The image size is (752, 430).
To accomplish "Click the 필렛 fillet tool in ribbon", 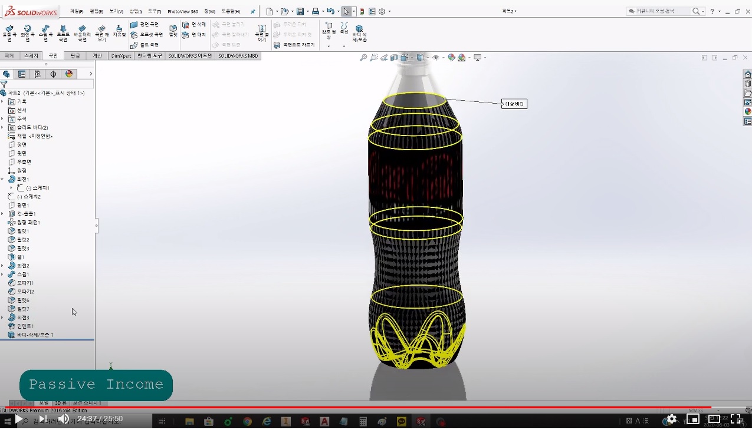I will tap(173, 31).
